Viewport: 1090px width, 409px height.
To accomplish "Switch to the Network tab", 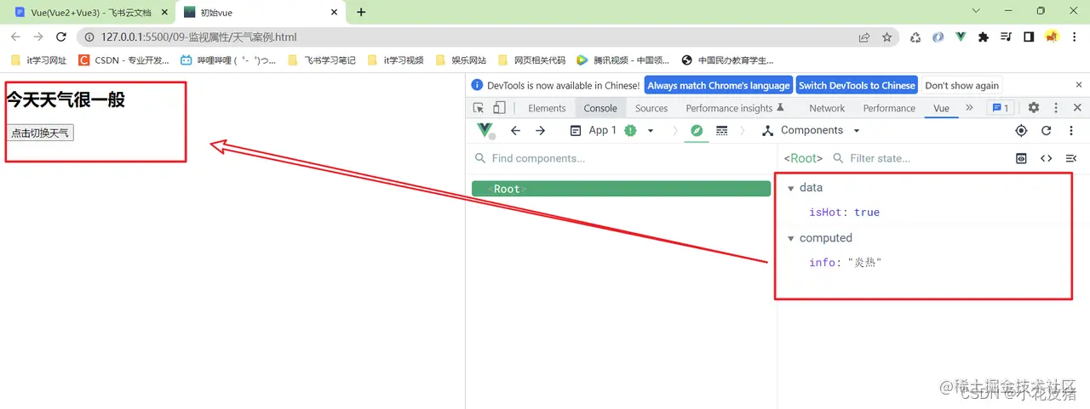I will coord(827,108).
